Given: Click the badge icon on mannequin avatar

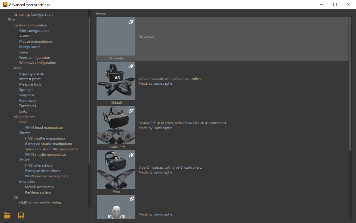Looking at the screenshot, I should [x=131, y=199].
